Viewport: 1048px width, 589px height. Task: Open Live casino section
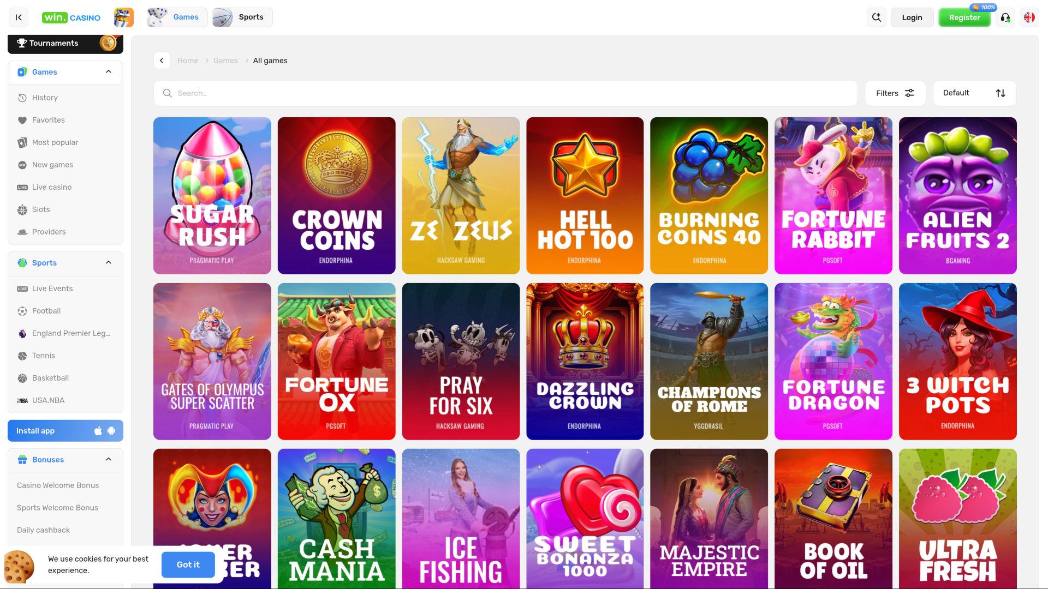coord(65,187)
